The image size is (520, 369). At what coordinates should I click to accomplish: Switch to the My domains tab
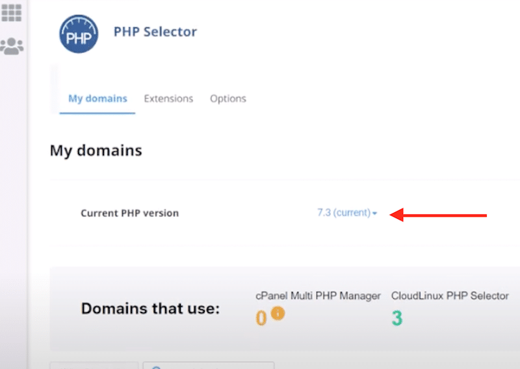(97, 99)
